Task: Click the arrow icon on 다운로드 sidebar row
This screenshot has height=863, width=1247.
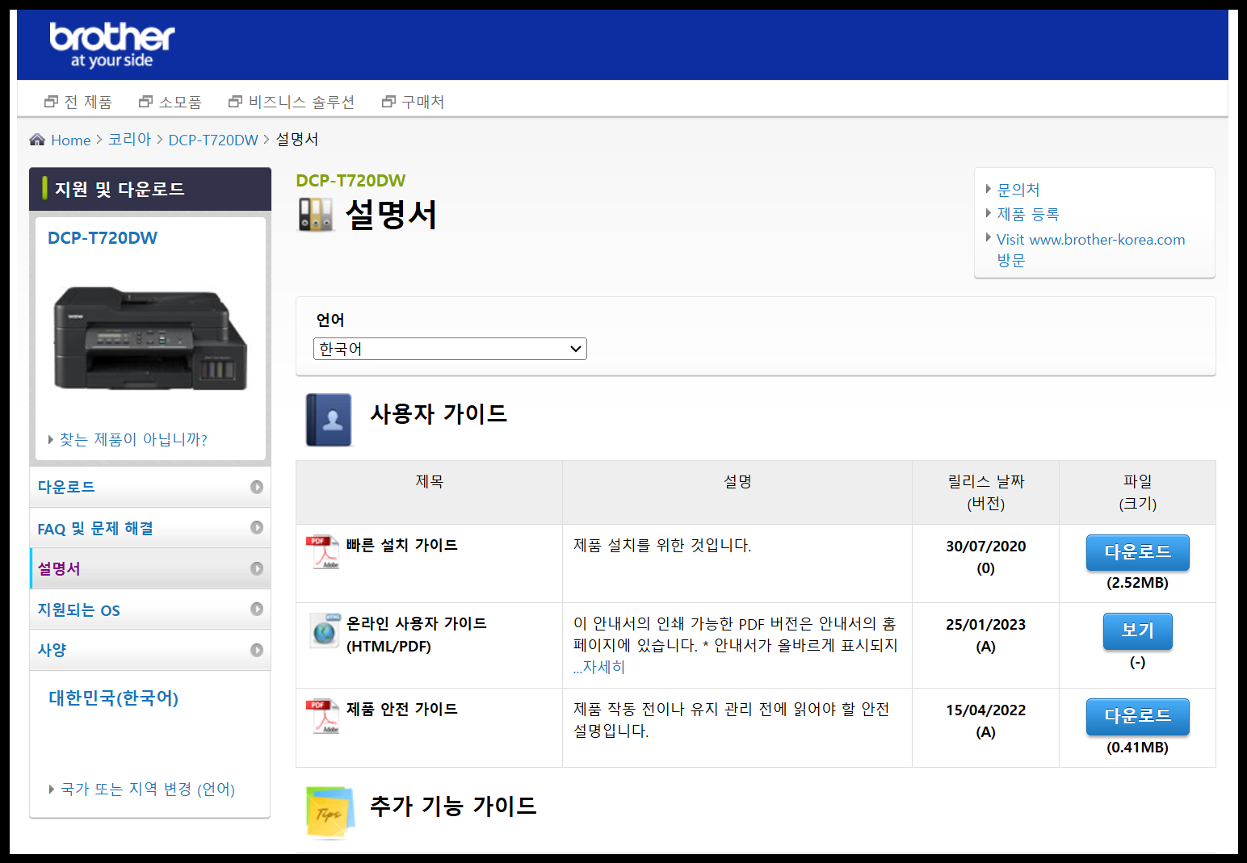Action: coord(257,487)
